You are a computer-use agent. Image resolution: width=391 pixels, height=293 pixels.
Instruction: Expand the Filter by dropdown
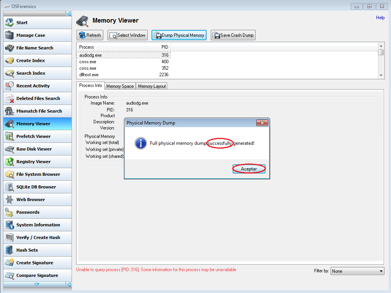357,271
